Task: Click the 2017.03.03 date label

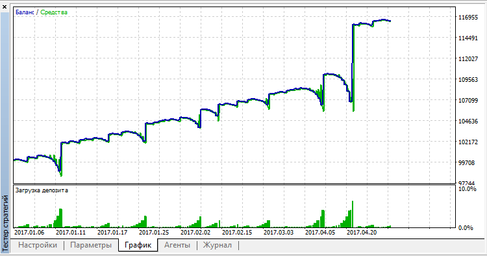Action: [x=279, y=233]
